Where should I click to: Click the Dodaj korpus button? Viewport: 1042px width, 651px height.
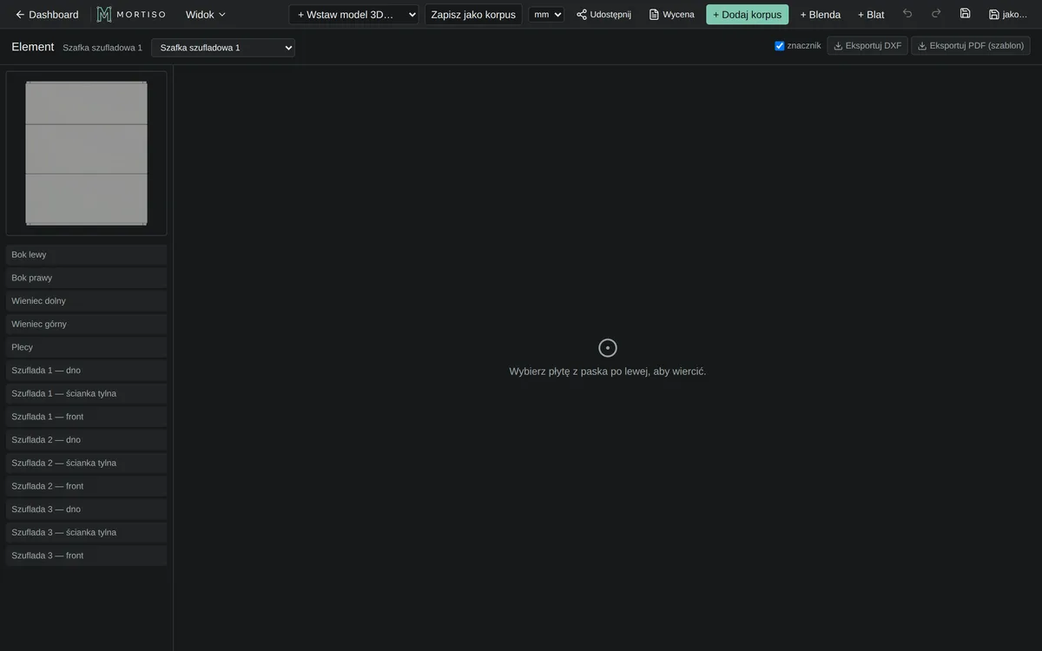[x=748, y=15]
